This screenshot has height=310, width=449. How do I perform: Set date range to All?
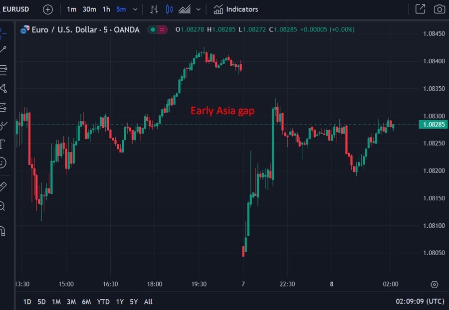tap(148, 302)
